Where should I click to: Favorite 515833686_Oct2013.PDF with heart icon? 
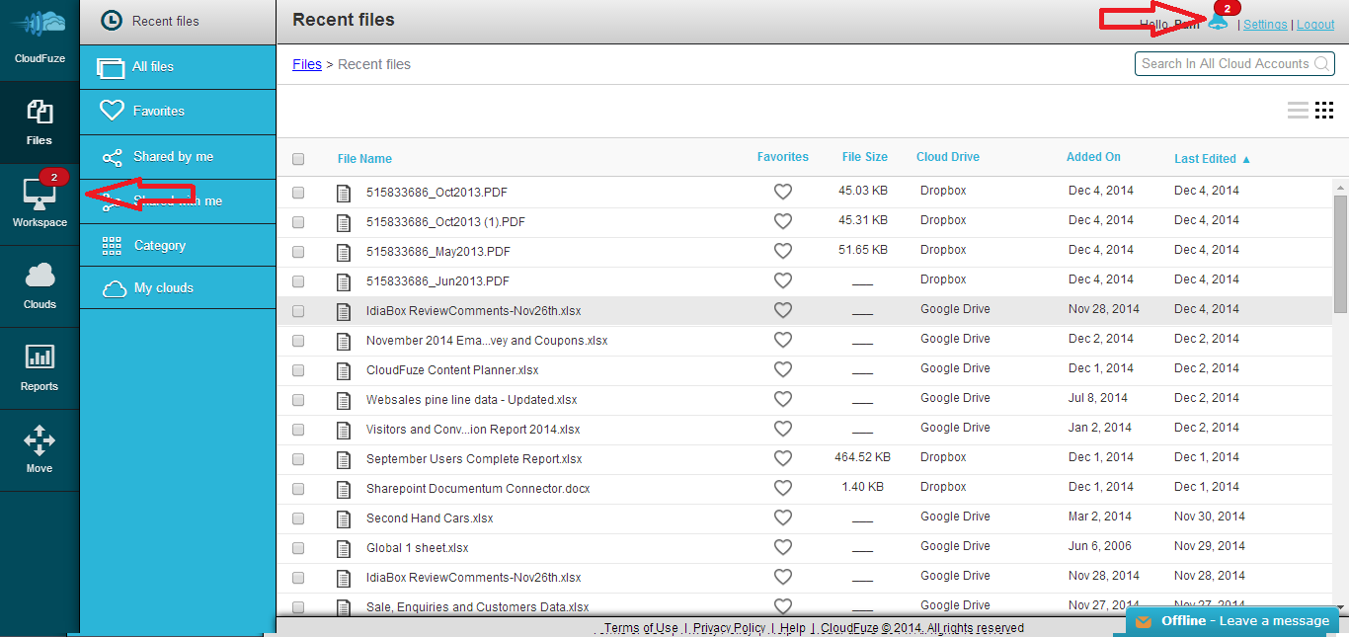click(x=783, y=192)
